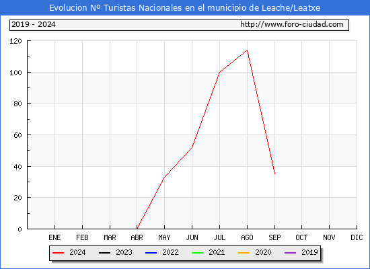Image resolution: width=370 pixels, height=269 pixels.
Task: Click the SEP month axis label
Action: [x=274, y=237]
